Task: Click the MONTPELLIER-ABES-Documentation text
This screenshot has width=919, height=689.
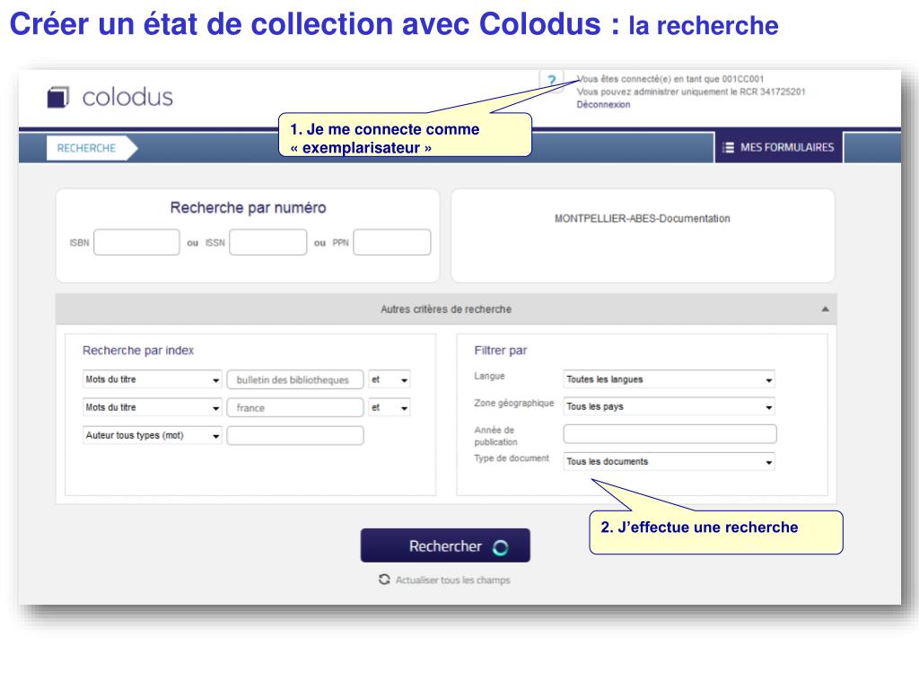Action: click(643, 219)
